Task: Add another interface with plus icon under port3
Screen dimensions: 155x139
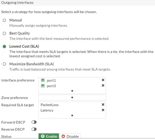Action: click(72, 91)
